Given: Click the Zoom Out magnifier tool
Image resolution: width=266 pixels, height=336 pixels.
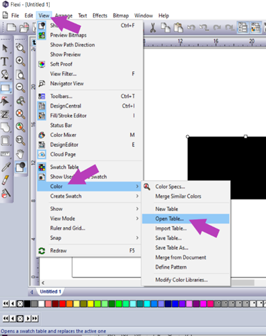Looking at the screenshot, I should [x=20, y=87].
